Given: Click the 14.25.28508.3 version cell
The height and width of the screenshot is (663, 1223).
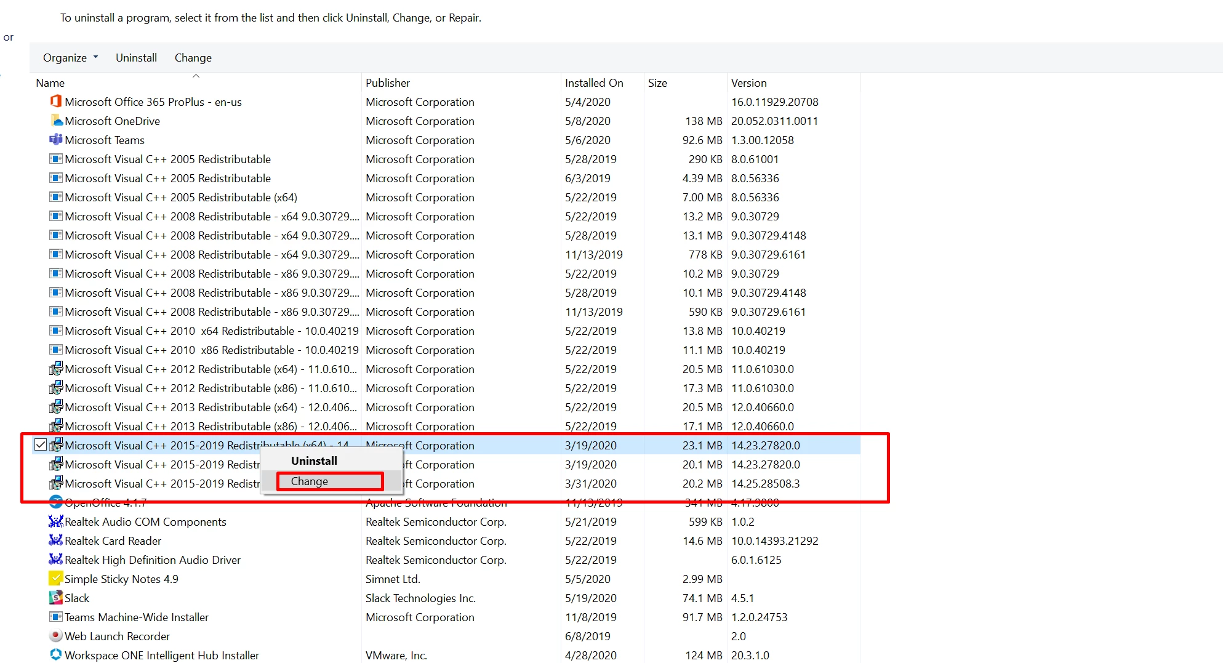Looking at the screenshot, I should (765, 483).
